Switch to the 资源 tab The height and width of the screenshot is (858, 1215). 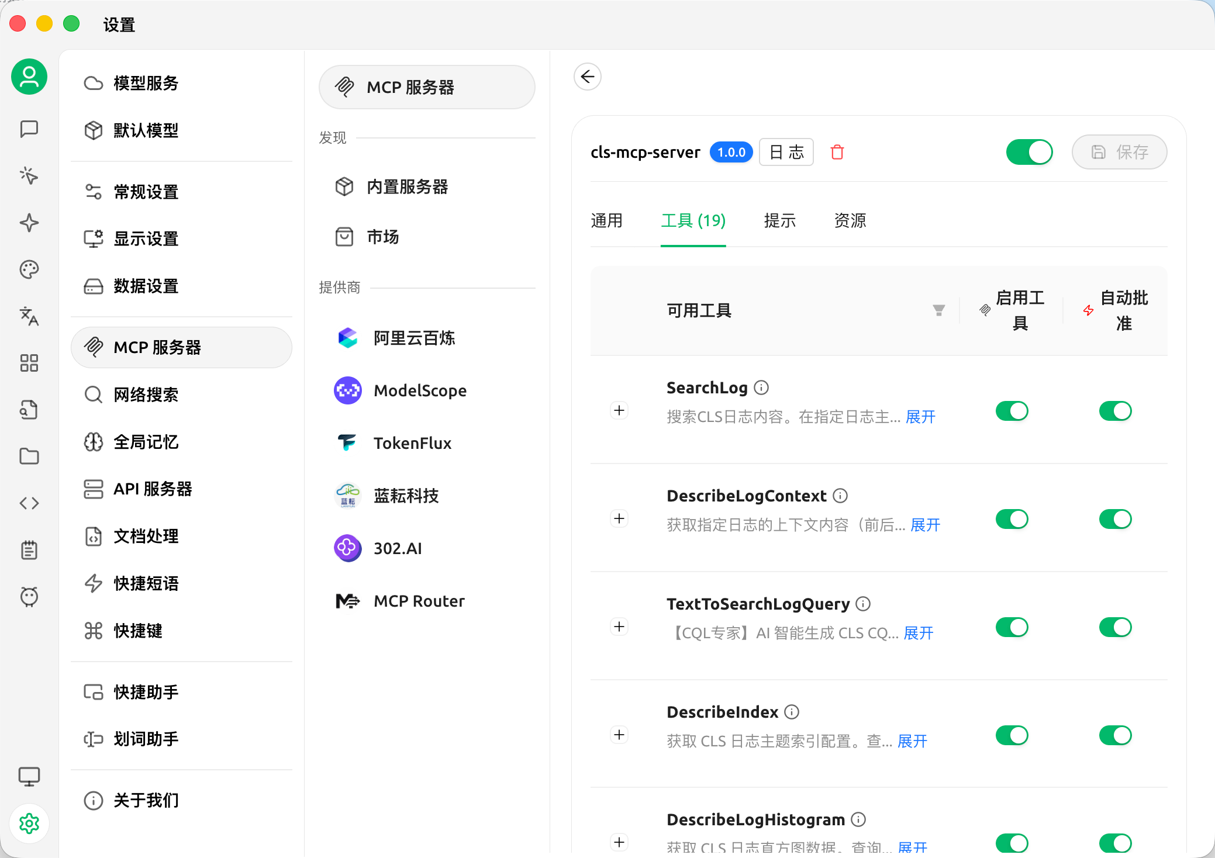[x=850, y=220]
